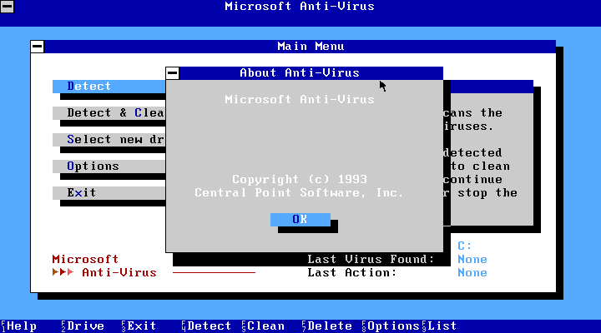Click the C: drive indicator in status area
Image resolution: width=601 pixels, height=333 pixels.
[465, 246]
